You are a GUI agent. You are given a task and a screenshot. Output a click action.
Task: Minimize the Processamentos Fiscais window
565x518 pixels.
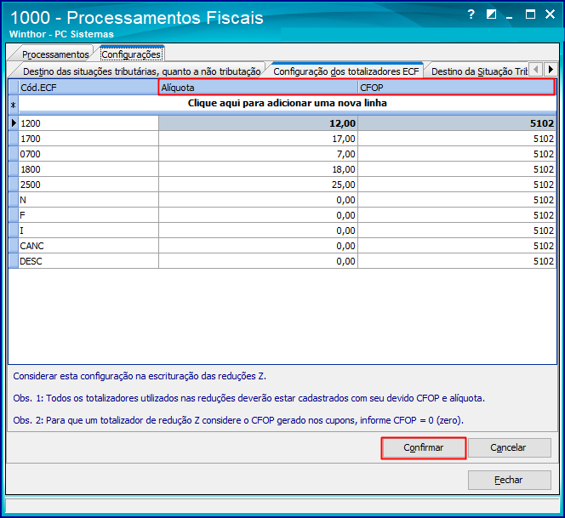click(509, 15)
